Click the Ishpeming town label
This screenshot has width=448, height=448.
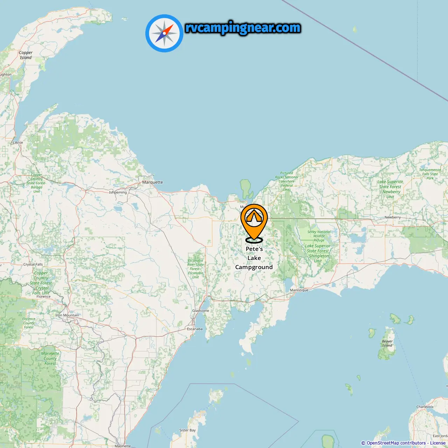(118, 192)
